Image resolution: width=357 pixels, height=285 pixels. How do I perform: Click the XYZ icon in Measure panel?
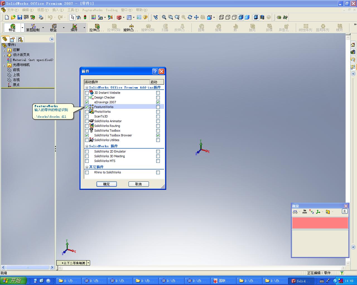[x=312, y=212]
